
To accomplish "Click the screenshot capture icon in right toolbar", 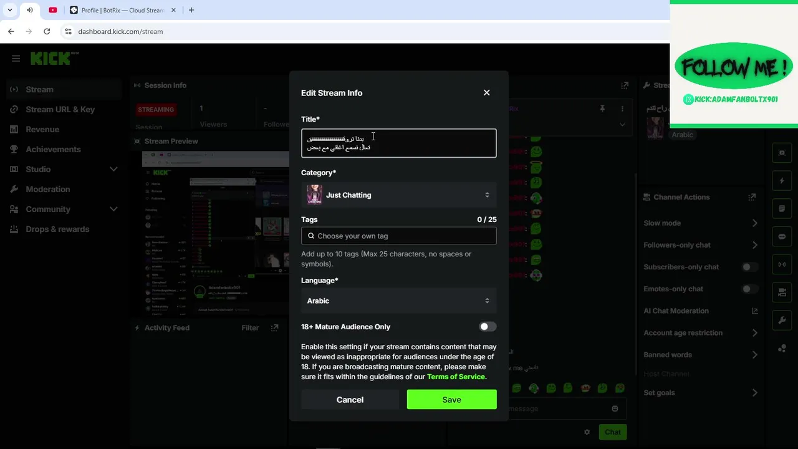I will 782,153.
